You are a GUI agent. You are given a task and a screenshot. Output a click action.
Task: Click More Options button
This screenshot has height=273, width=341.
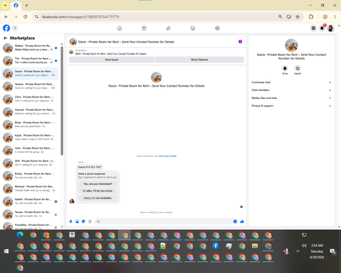(199, 59)
